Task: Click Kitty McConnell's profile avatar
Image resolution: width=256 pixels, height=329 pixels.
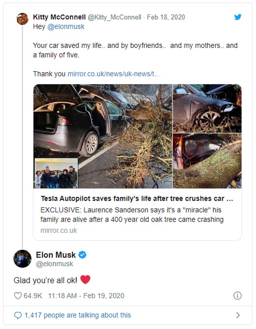Action: click(22, 19)
